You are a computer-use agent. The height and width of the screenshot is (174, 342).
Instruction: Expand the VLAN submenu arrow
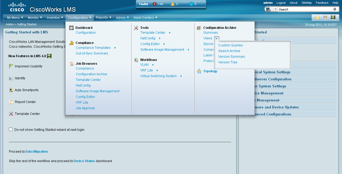point(153,65)
